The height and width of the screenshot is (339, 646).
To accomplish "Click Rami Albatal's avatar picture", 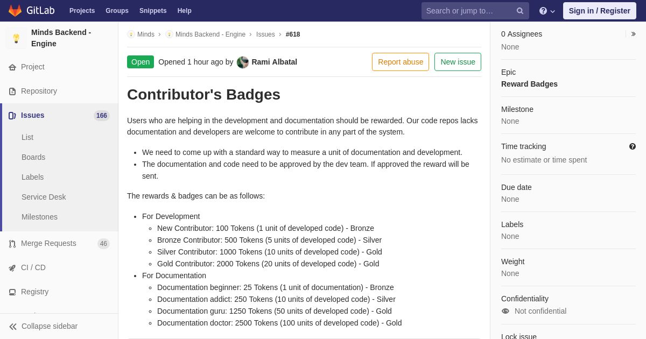I will point(243,62).
